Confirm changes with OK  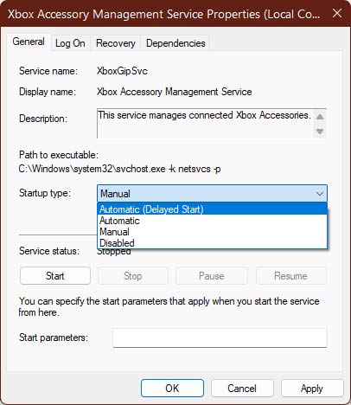tap(172, 389)
